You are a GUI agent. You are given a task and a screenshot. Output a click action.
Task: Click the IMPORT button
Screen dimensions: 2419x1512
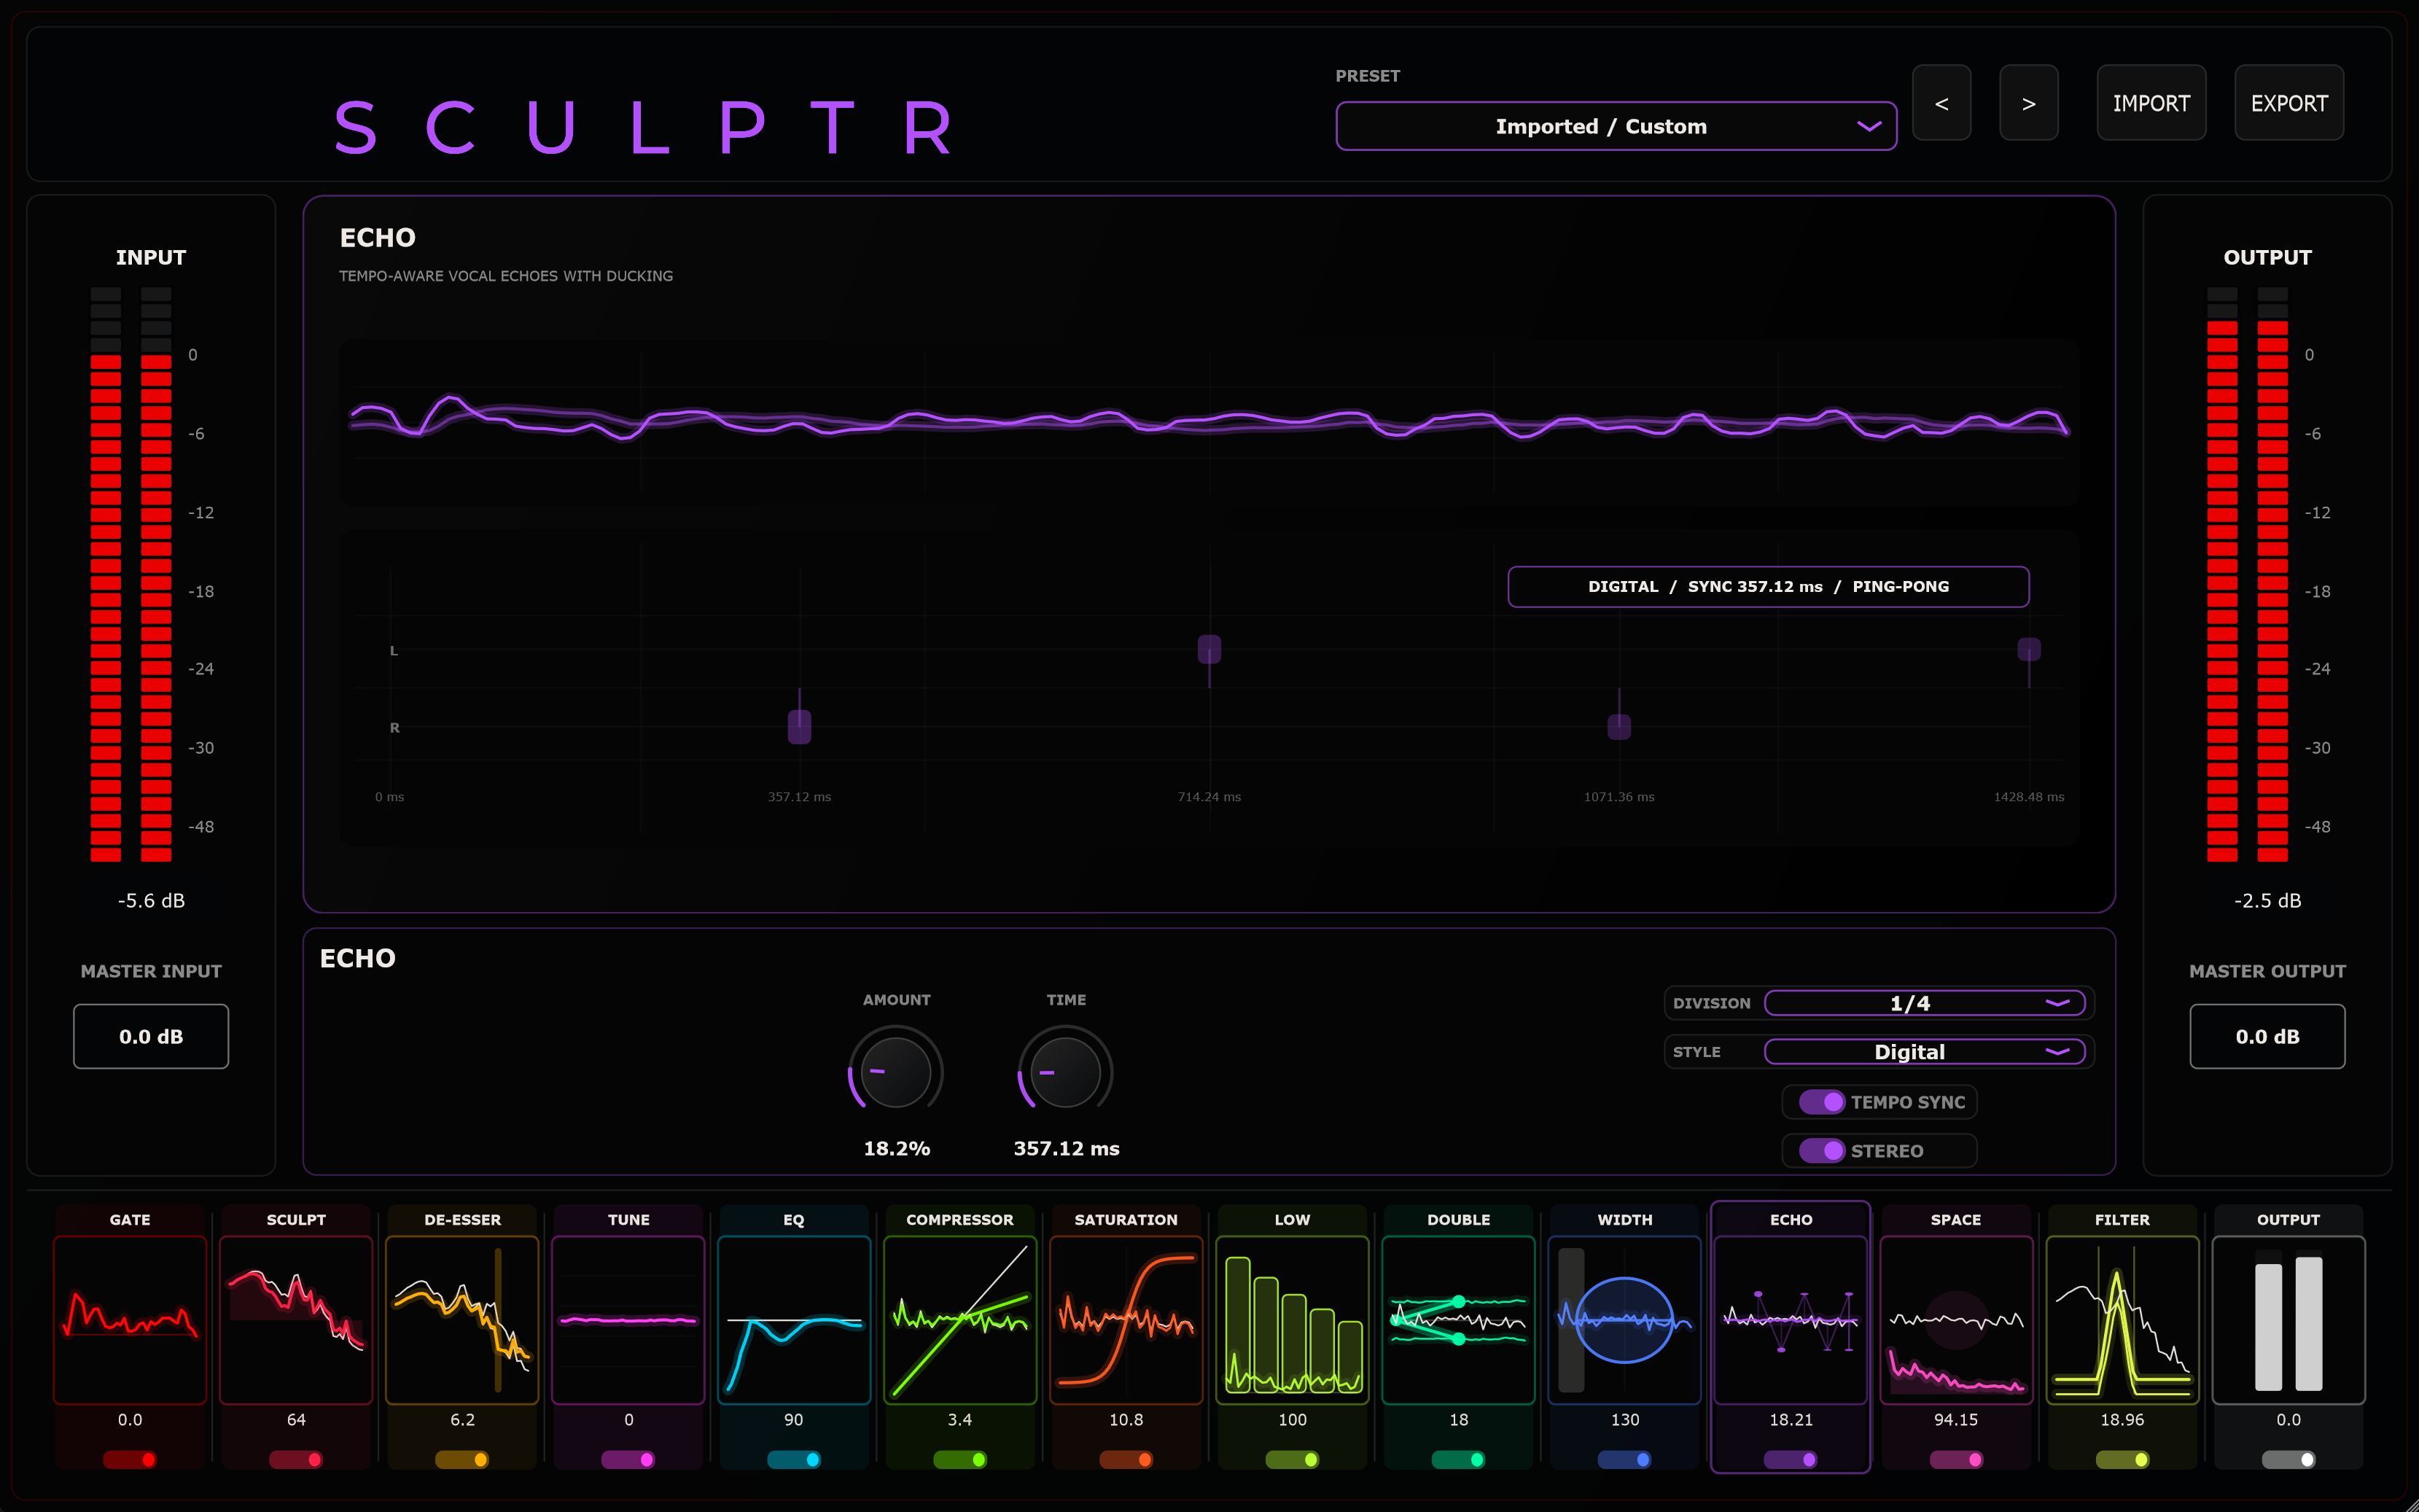point(2151,103)
